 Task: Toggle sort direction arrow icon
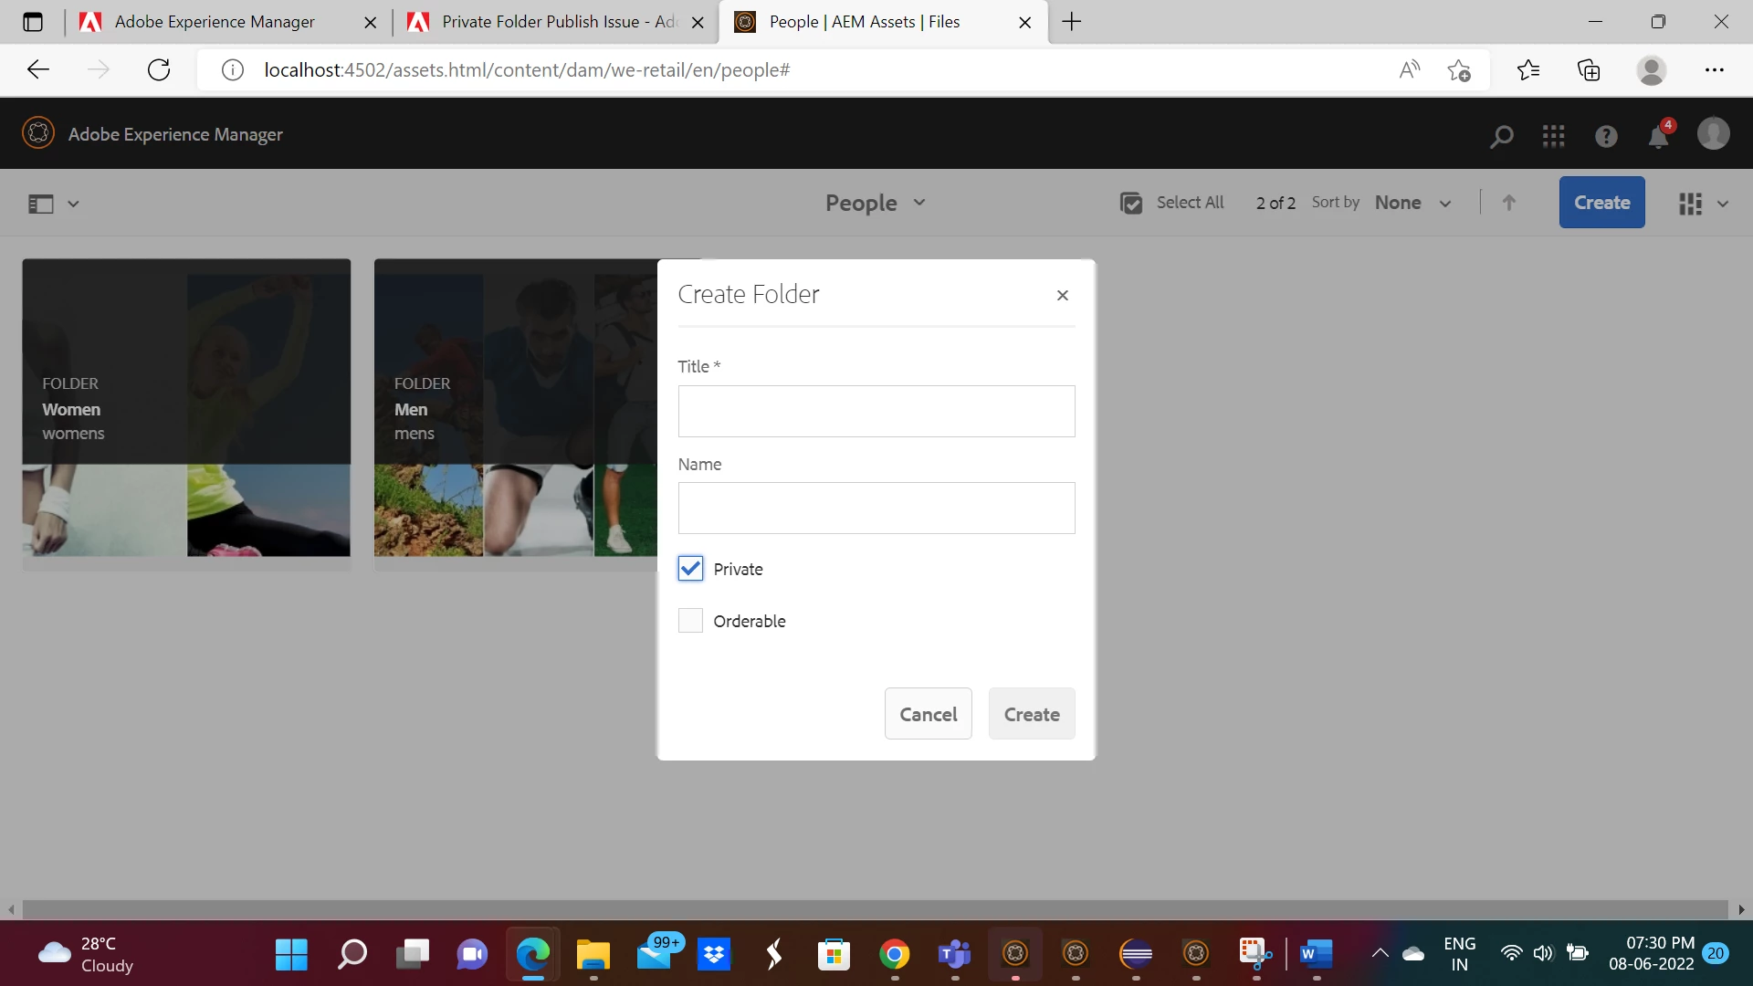point(1508,203)
